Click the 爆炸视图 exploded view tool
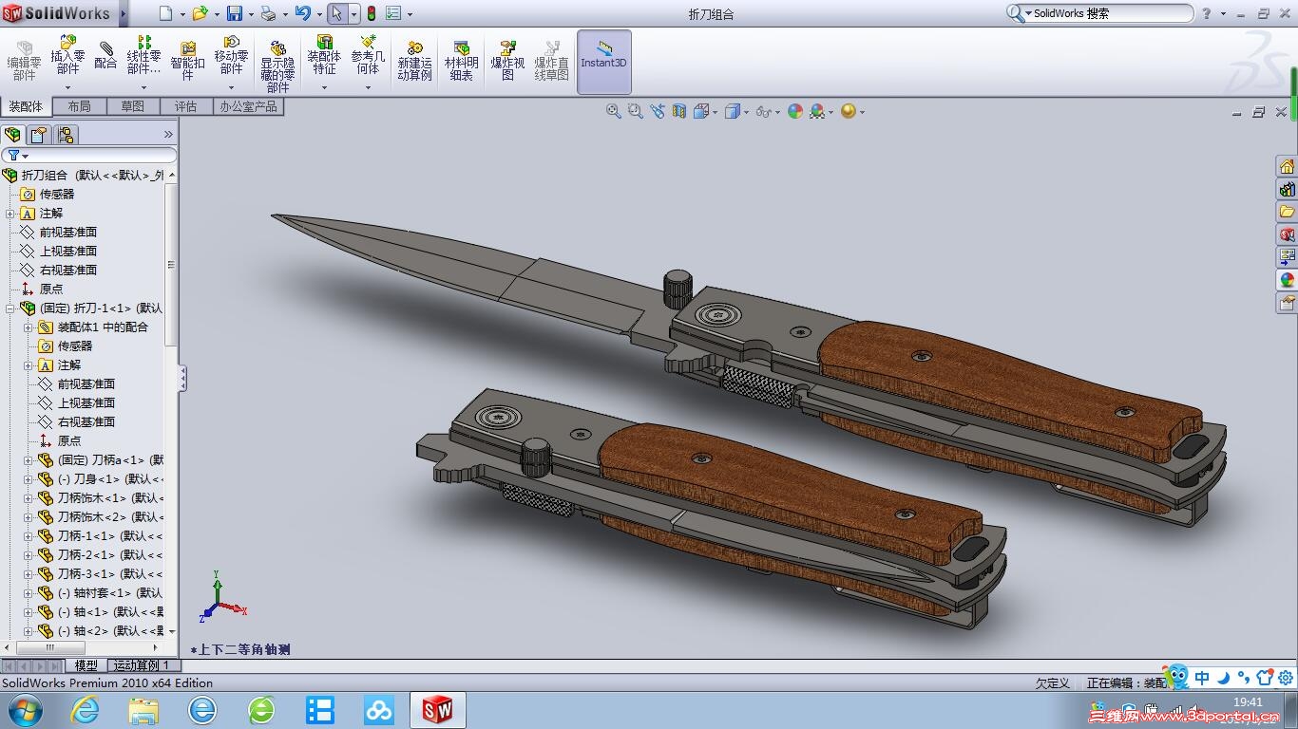Screen dimensions: 1298x729 pos(507,60)
